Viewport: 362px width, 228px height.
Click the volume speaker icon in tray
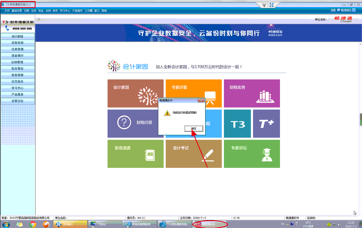tap(339, 224)
